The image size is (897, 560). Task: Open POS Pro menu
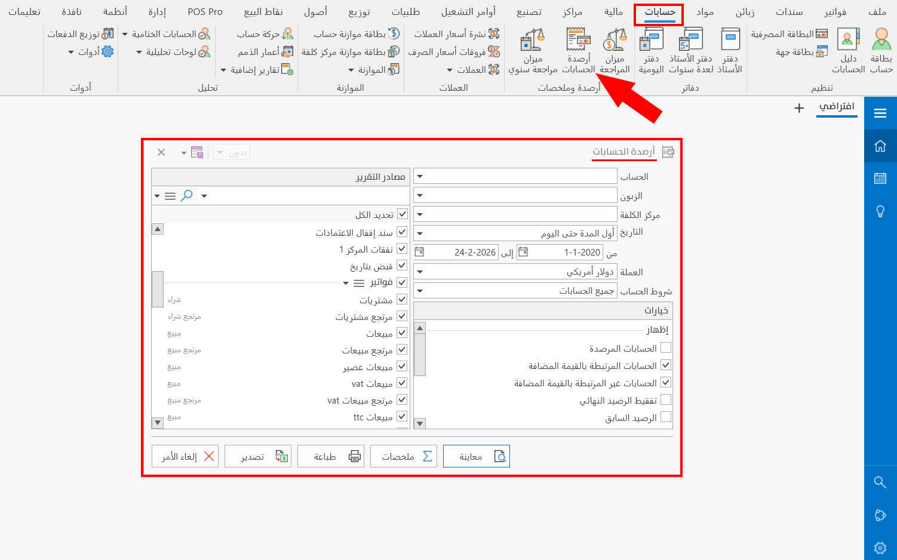point(205,12)
